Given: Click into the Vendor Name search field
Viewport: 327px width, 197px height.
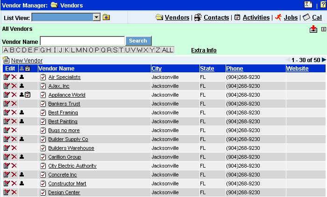Looking at the screenshot, I should click(82, 41).
